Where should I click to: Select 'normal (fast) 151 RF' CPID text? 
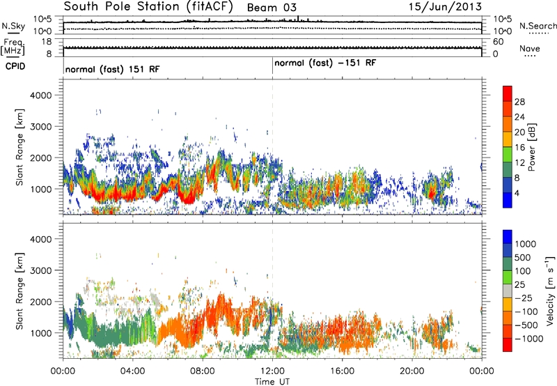[112, 69]
